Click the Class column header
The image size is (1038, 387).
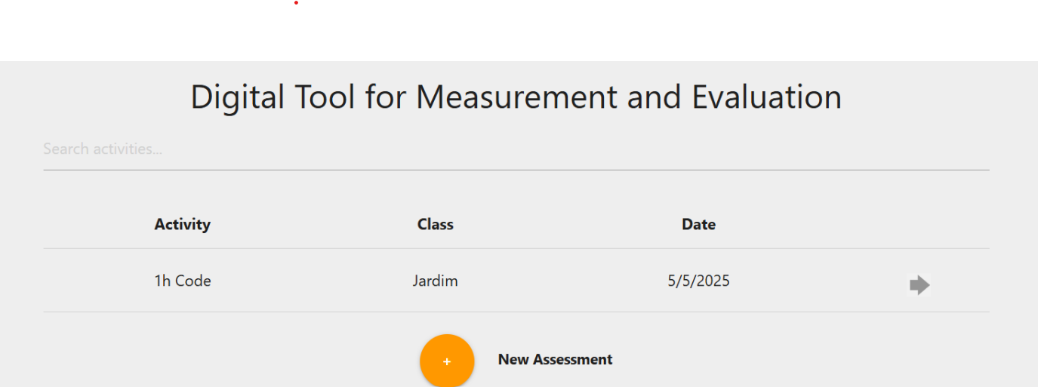click(x=435, y=224)
